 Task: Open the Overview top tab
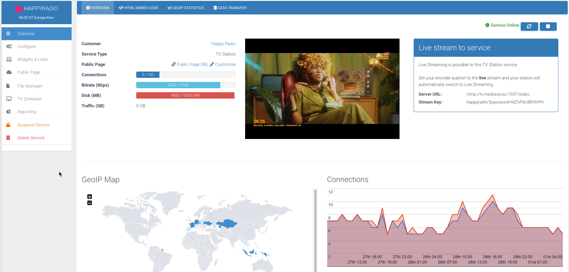coord(98,8)
